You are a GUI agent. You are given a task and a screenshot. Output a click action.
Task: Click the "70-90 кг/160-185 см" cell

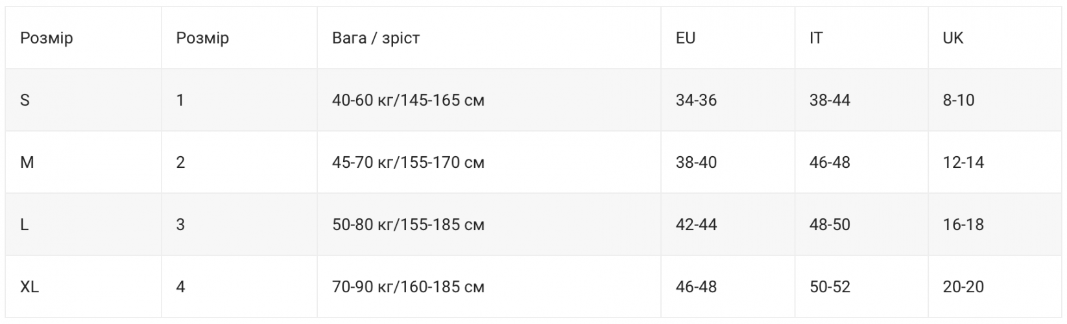coord(408,287)
